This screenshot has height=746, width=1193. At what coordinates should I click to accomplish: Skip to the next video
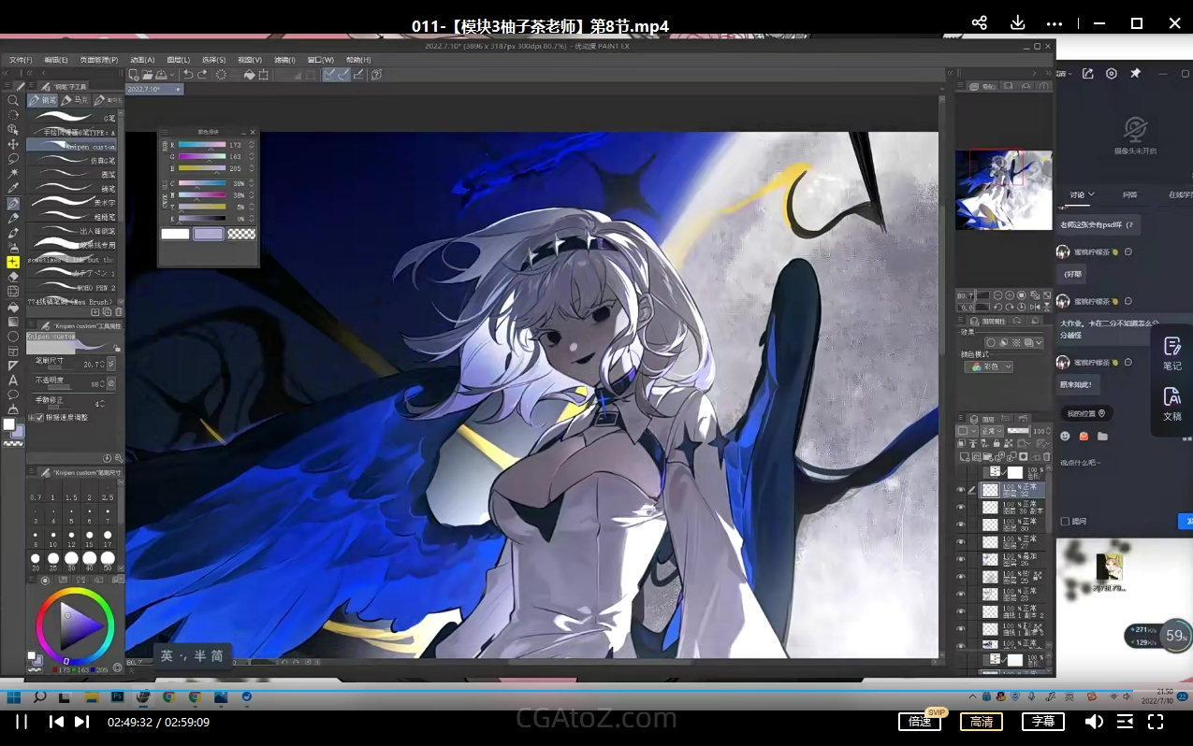(x=82, y=722)
